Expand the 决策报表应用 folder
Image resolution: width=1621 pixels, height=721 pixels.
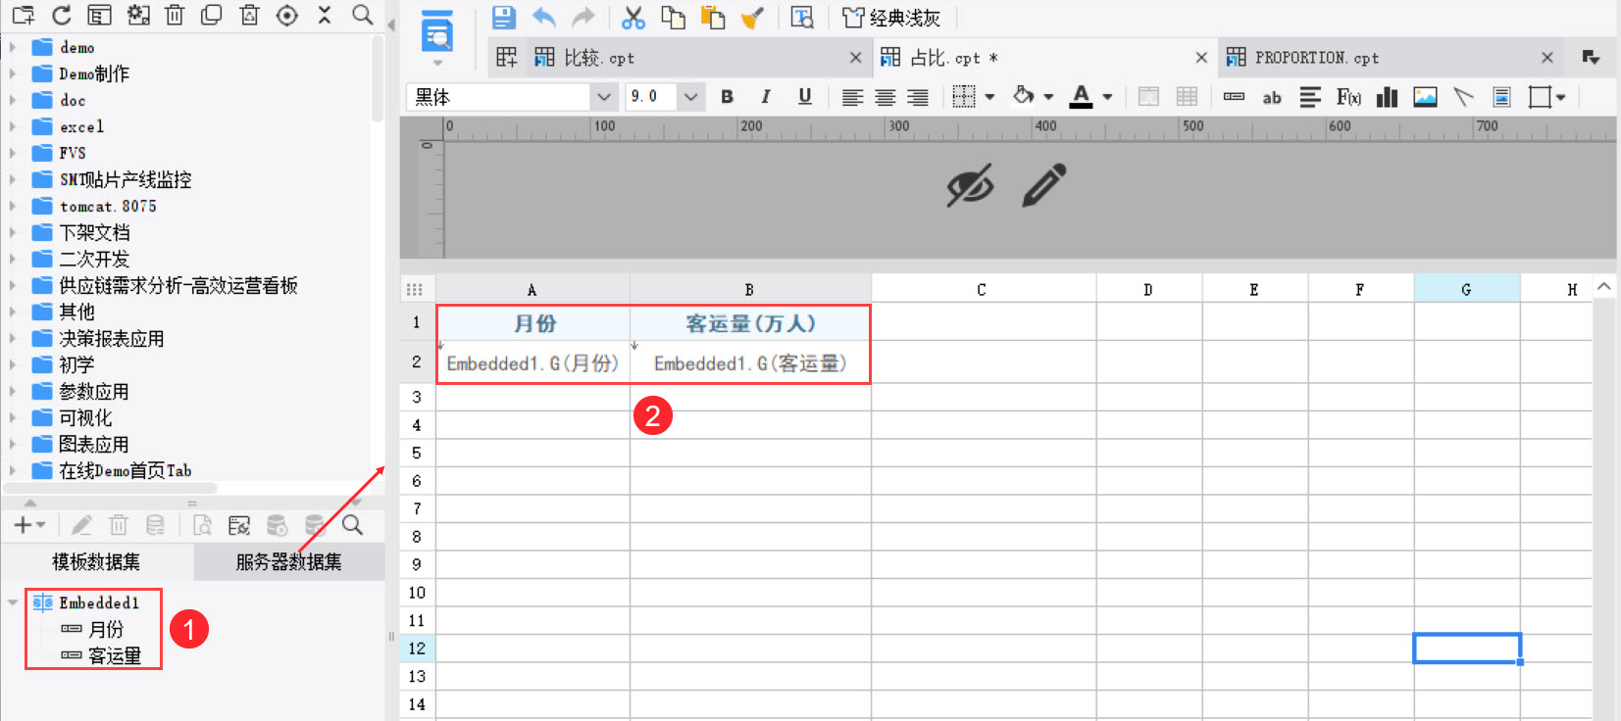[x=13, y=338]
